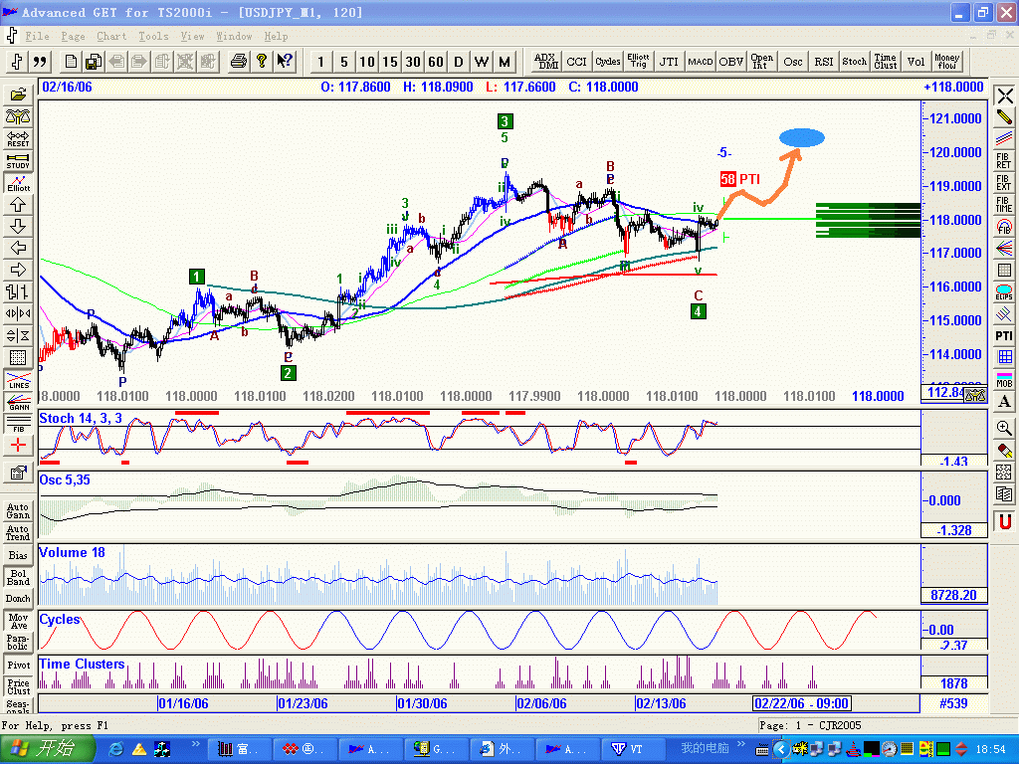Click the blue ellipse target on chart
This screenshot has width=1019, height=764.
click(802, 137)
